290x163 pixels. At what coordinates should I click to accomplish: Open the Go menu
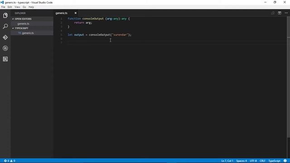point(24,7)
